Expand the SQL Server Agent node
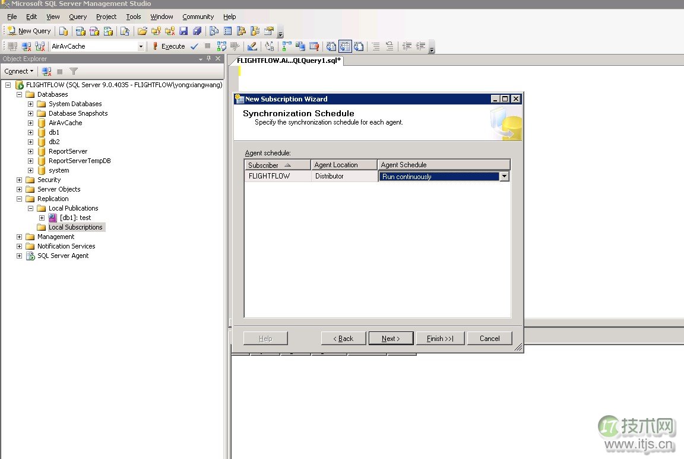 (19, 256)
